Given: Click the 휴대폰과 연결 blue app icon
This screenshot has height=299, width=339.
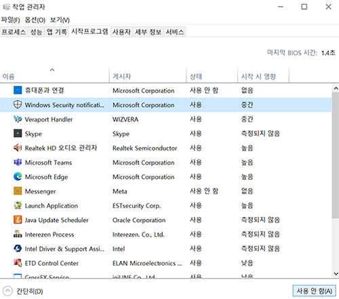Looking at the screenshot, I should [x=18, y=90].
